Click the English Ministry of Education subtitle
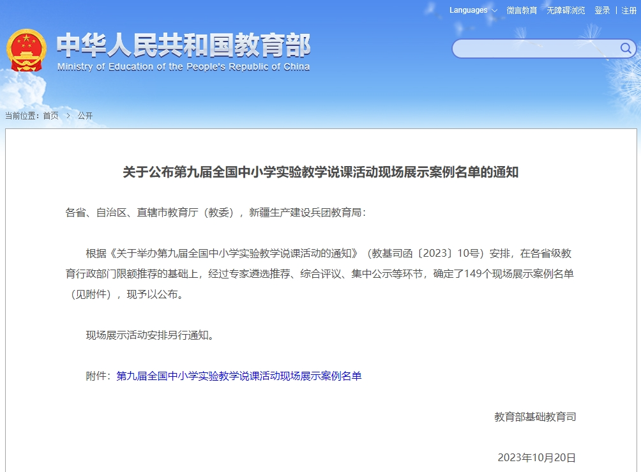Viewport: 641px width, 472px height. (x=183, y=67)
